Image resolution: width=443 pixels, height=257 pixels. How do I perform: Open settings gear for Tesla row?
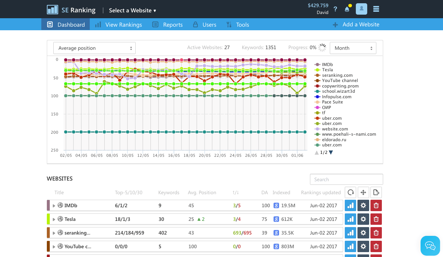pos(363,219)
